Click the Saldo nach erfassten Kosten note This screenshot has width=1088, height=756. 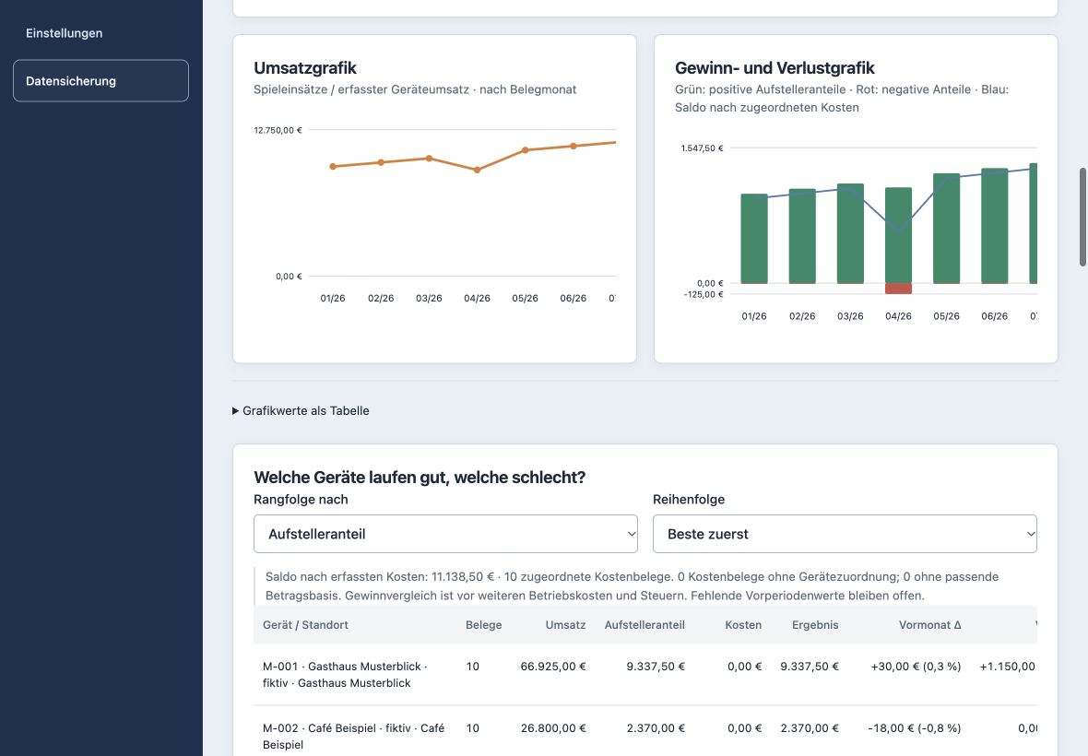click(x=645, y=586)
